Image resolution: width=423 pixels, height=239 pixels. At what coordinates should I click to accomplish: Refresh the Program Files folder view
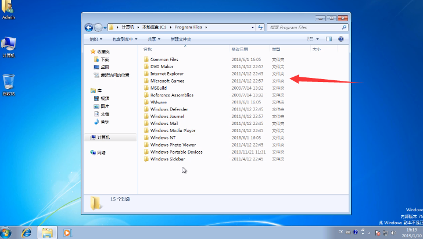[260, 27]
